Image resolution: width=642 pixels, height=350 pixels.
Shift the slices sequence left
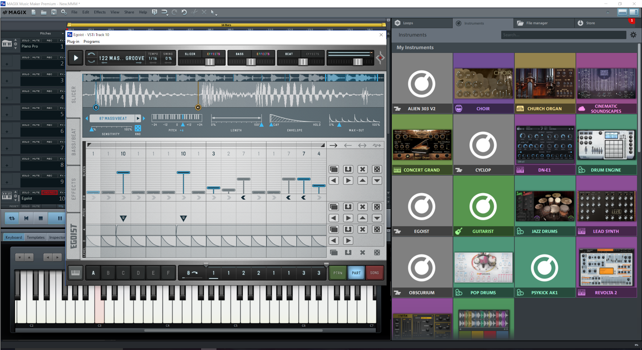(x=334, y=181)
